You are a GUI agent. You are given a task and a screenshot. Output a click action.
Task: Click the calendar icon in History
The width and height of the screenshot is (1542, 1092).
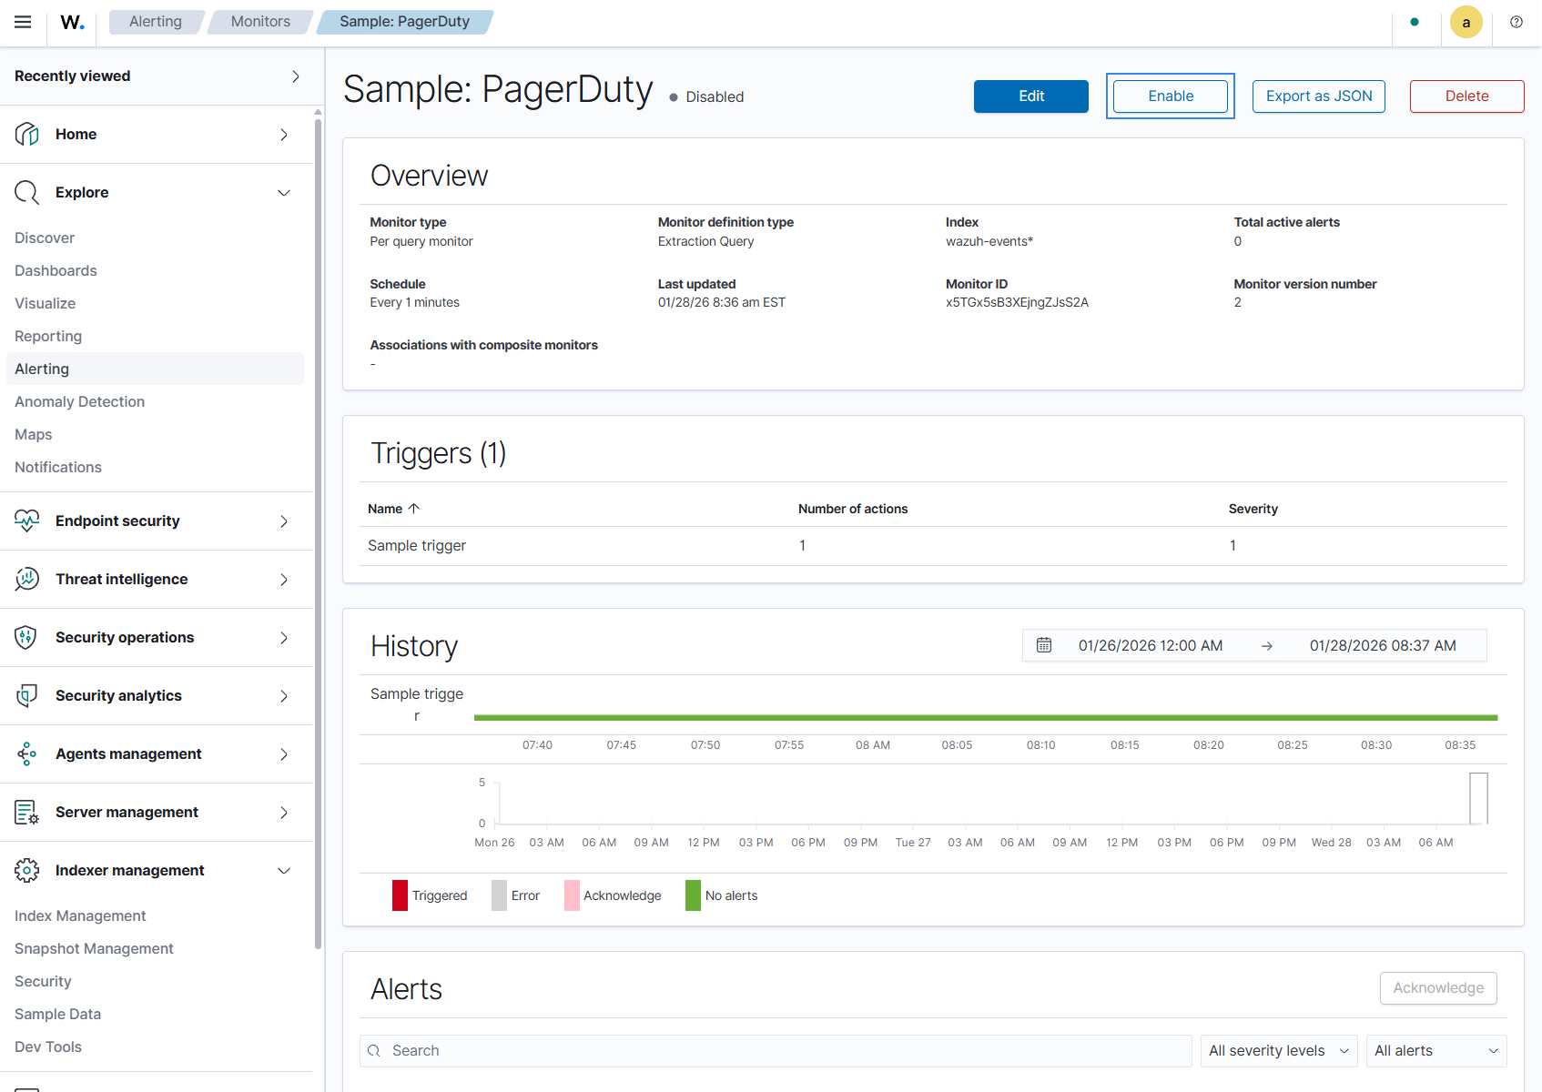(1044, 645)
